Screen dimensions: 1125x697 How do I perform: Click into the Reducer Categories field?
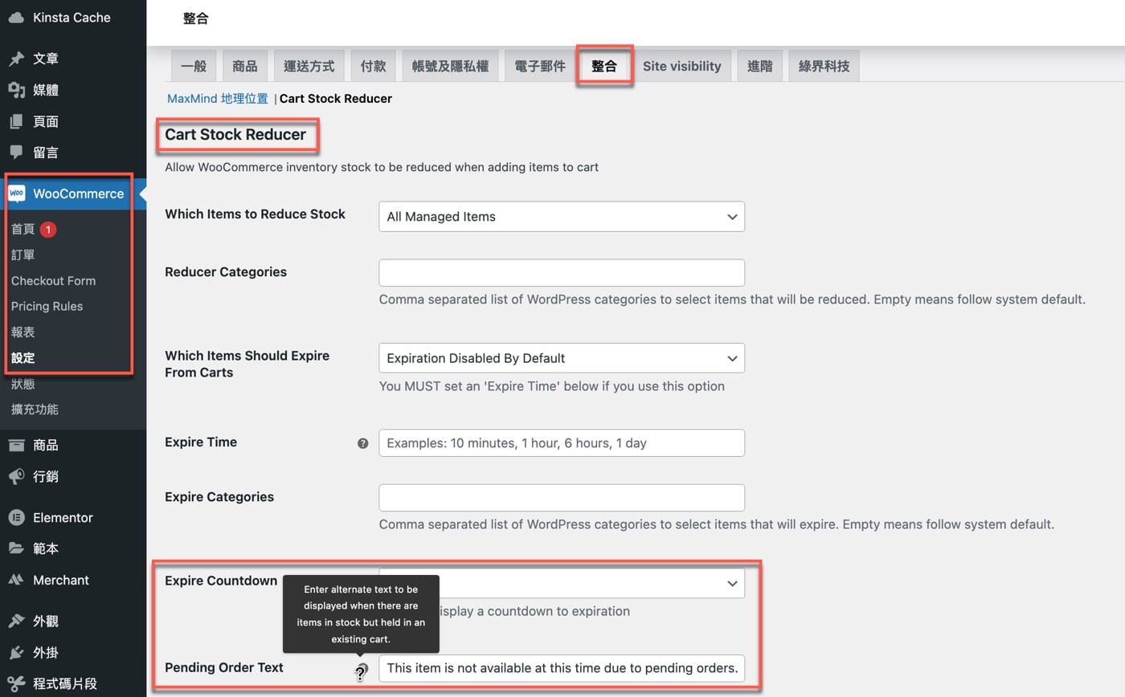[x=562, y=273]
